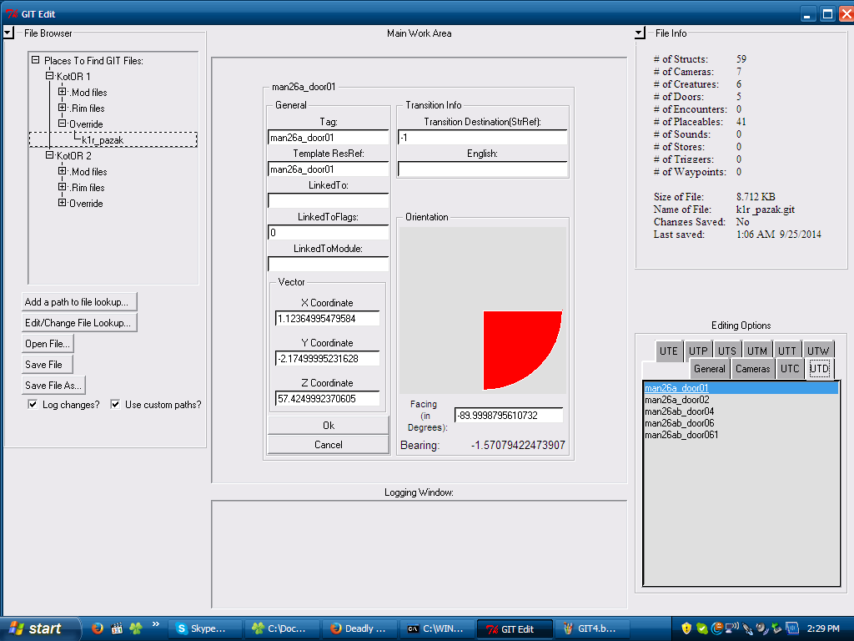Click the Save File button
The width and height of the screenshot is (854, 641).
(x=48, y=364)
